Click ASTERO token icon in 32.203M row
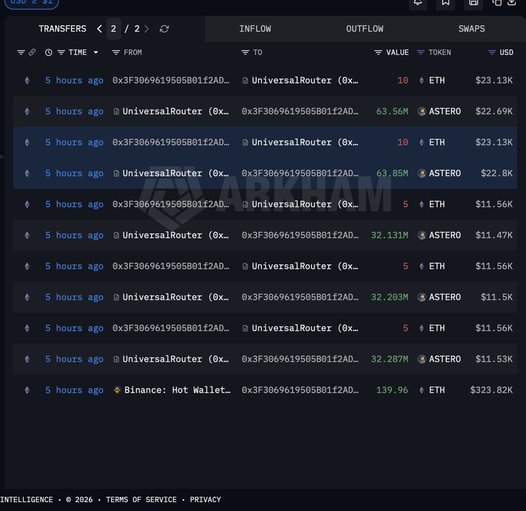 (x=422, y=297)
